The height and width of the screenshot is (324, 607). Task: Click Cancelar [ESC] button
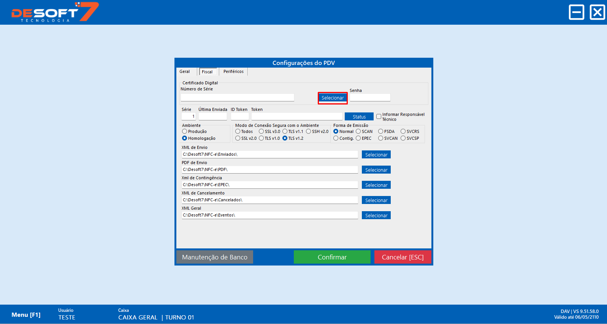point(403,257)
